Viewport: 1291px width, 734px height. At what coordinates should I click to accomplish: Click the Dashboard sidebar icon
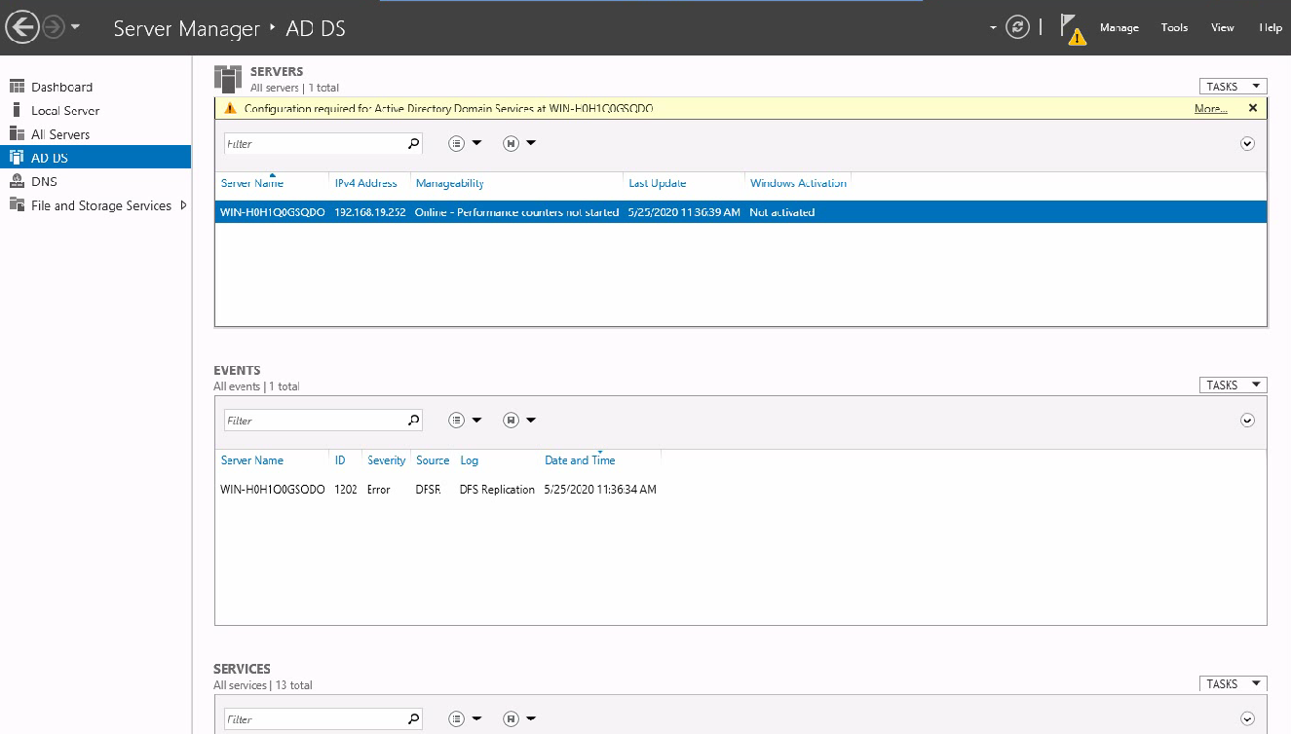[x=17, y=87]
